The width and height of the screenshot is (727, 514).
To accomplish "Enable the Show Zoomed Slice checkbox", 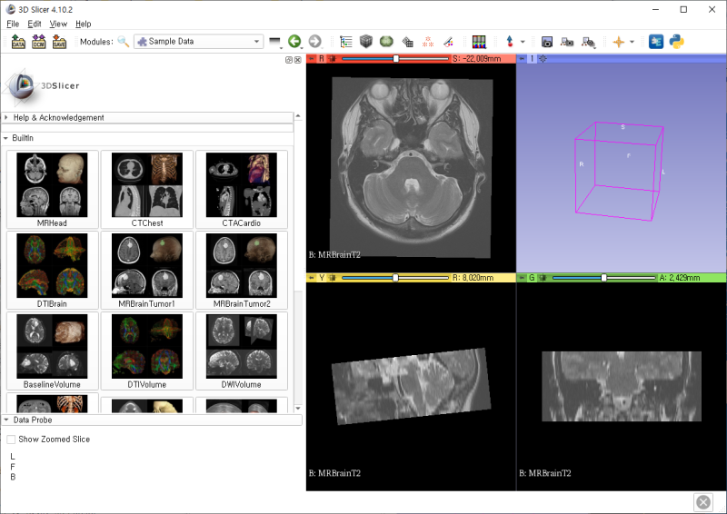I will coord(12,440).
